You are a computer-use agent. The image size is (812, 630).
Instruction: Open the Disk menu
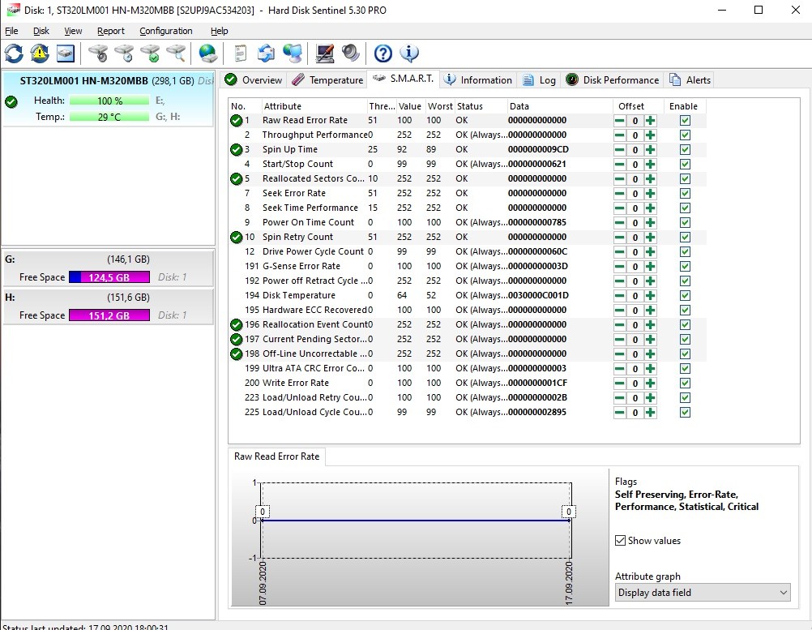(41, 31)
